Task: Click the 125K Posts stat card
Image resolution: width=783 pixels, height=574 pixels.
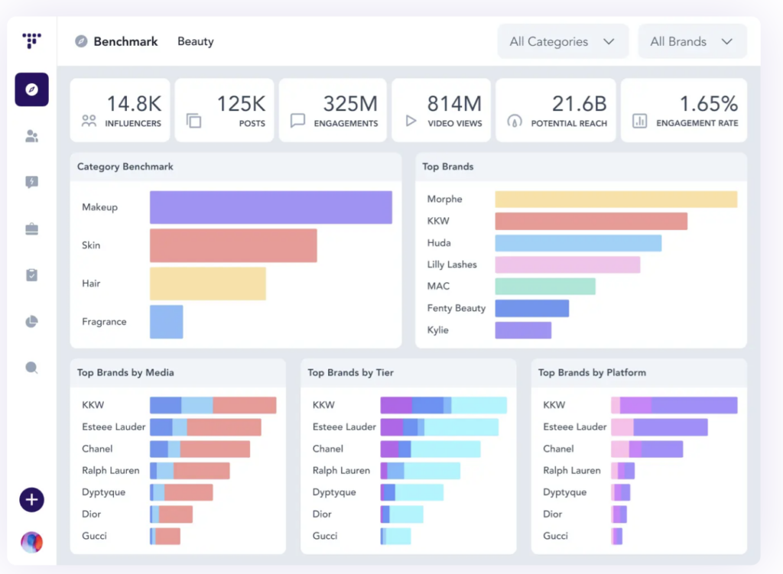Action: click(224, 110)
